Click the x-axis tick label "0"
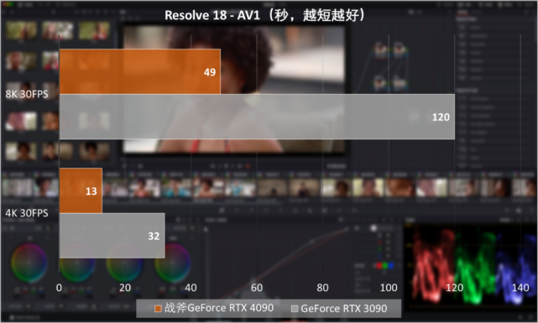The width and height of the screenshot is (538, 323). [59, 287]
